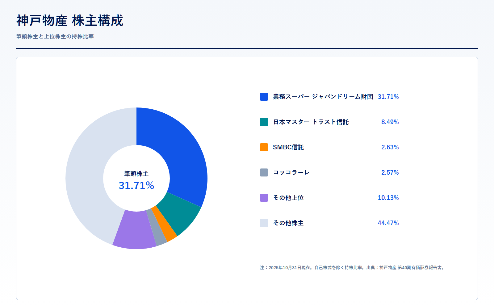Click the footnote citing 第40期有価証券報告書
The height and width of the screenshot is (308, 494).
pyautogui.click(x=352, y=268)
